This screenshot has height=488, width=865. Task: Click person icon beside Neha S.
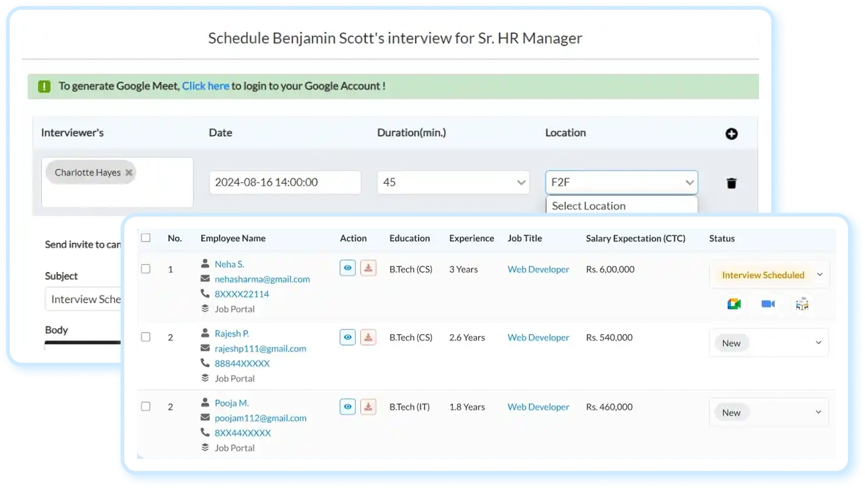(x=205, y=264)
